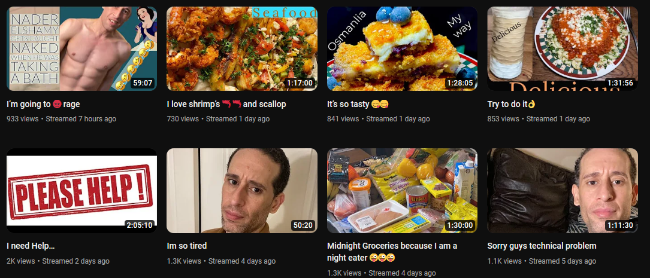This screenshot has width=650, height=278.
Task: Click the title 'Try to do it'
Action: click(512, 104)
